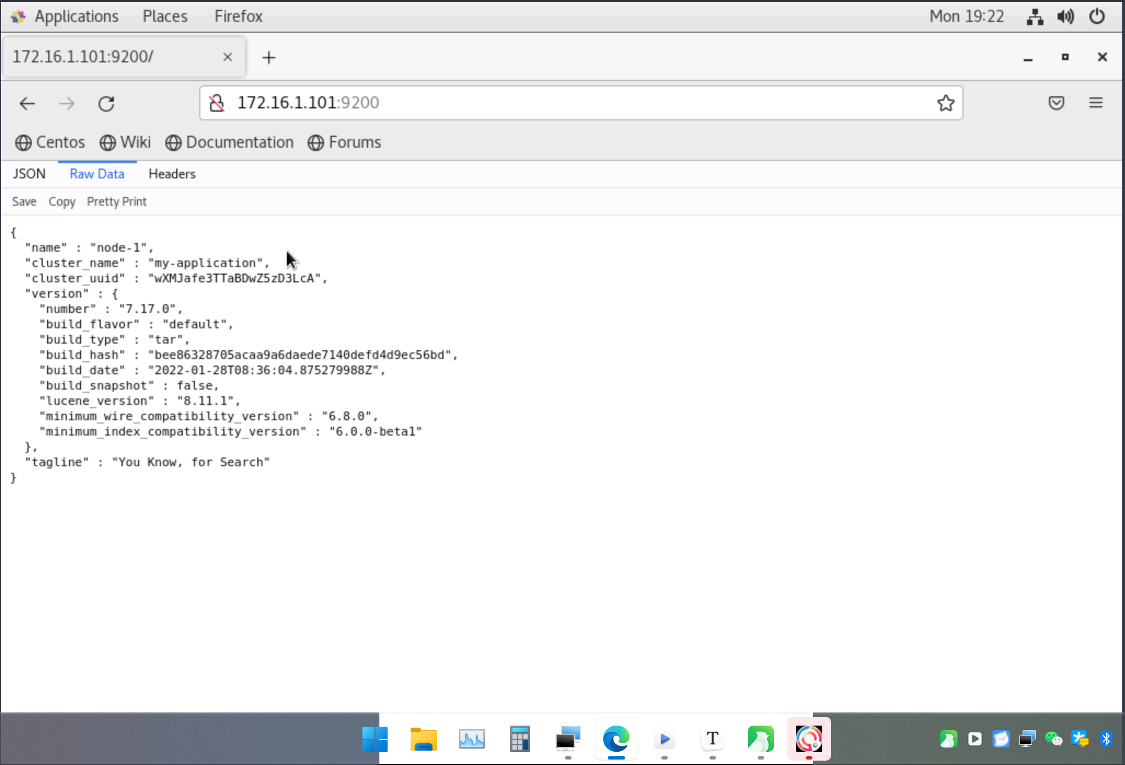
Task: Switch to the Headers tab
Action: [171, 173]
